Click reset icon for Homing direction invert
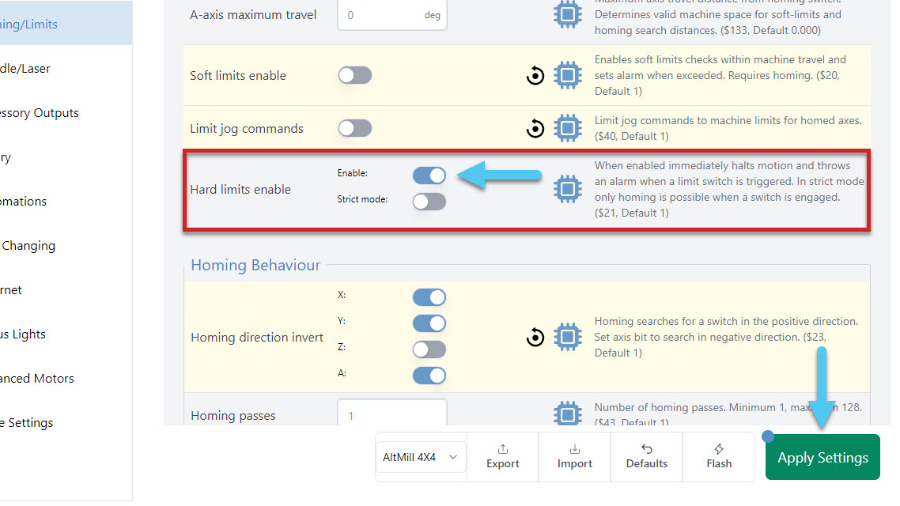 click(x=535, y=338)
